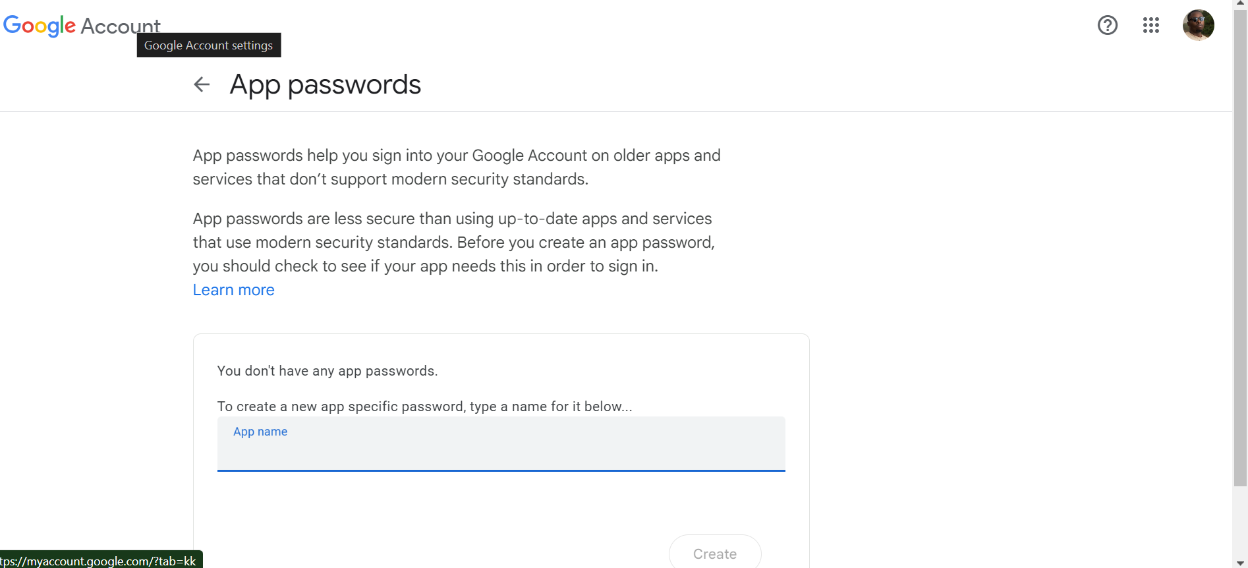Image resolution: width=1248 pixels, height=568 pixels.
Task: Click the Google Account settings tooltip
Action: click(208, 45)
